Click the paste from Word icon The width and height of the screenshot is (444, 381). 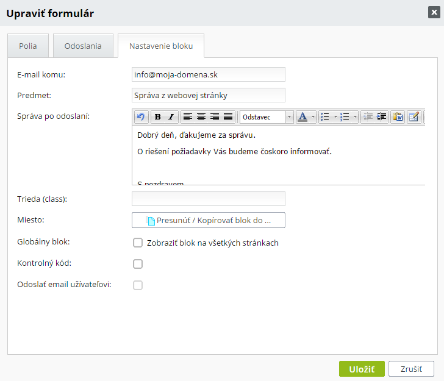coord(398,117)
